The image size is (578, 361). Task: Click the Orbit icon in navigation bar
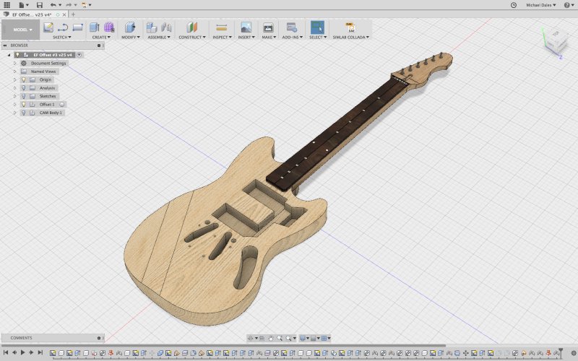(x=250, y=338)
